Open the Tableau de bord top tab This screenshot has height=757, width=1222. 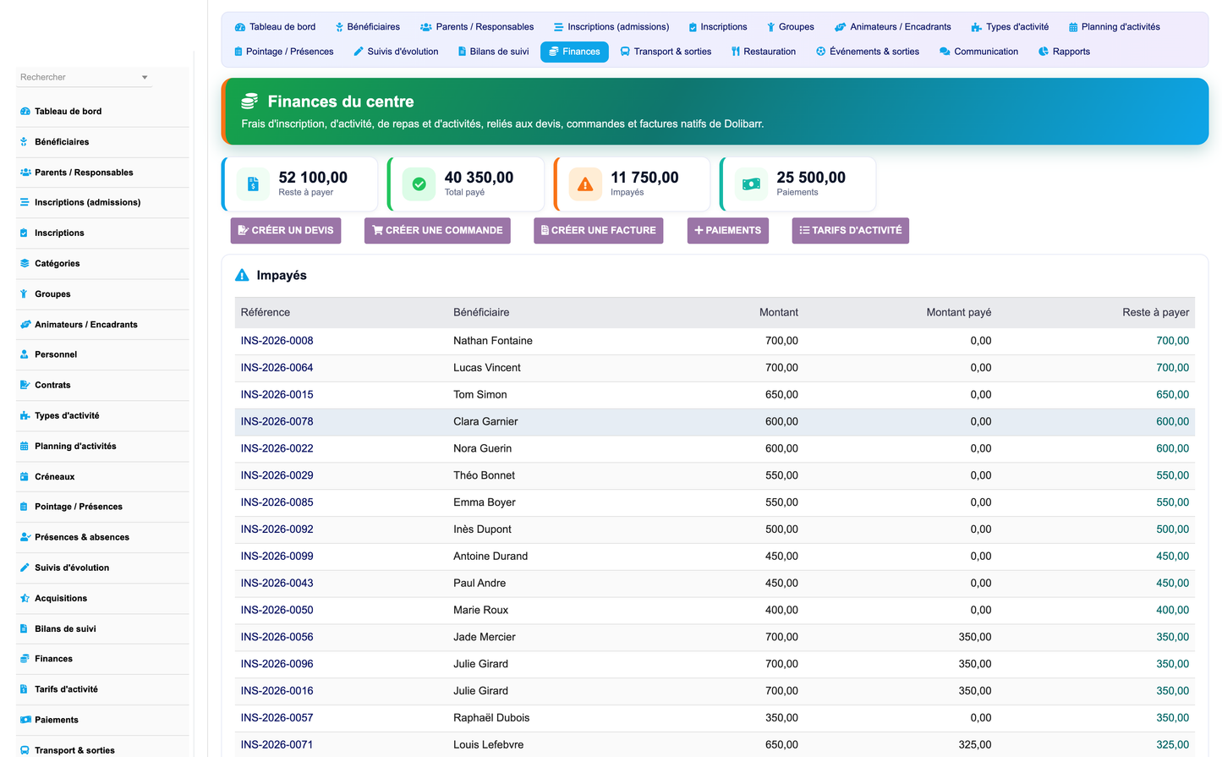pyautogui.click(x=275, y=27)
